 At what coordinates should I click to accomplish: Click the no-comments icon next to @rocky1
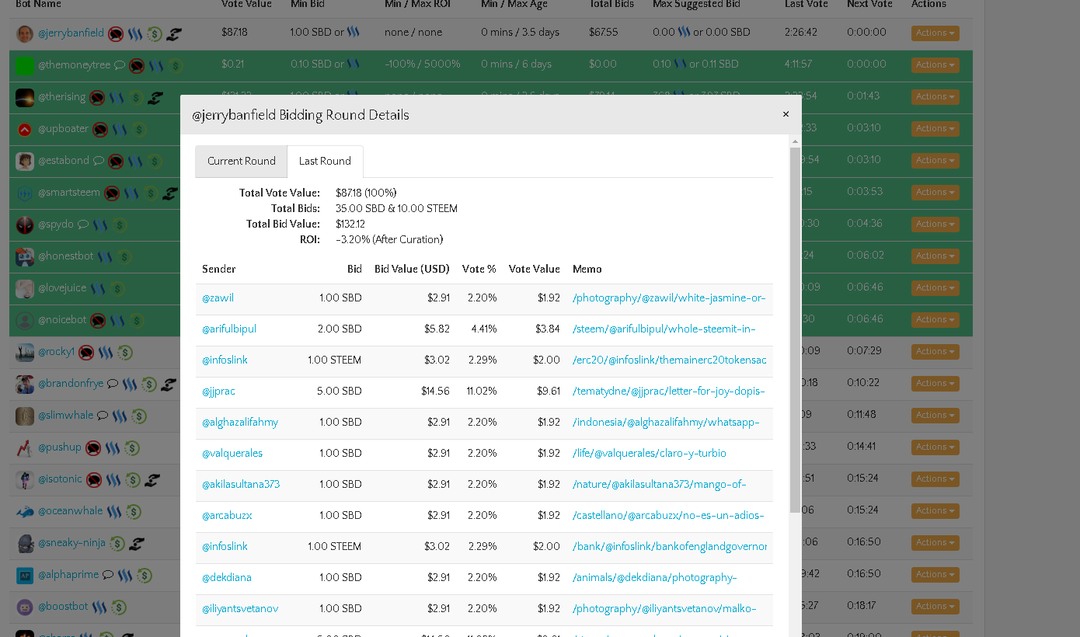click(86, 352)
